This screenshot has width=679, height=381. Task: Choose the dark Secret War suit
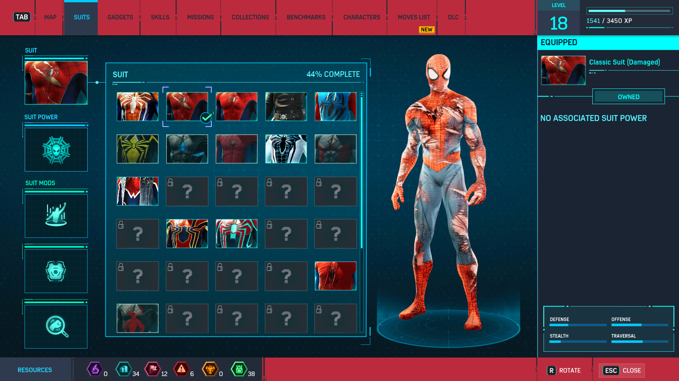click(x=187, y=149)
